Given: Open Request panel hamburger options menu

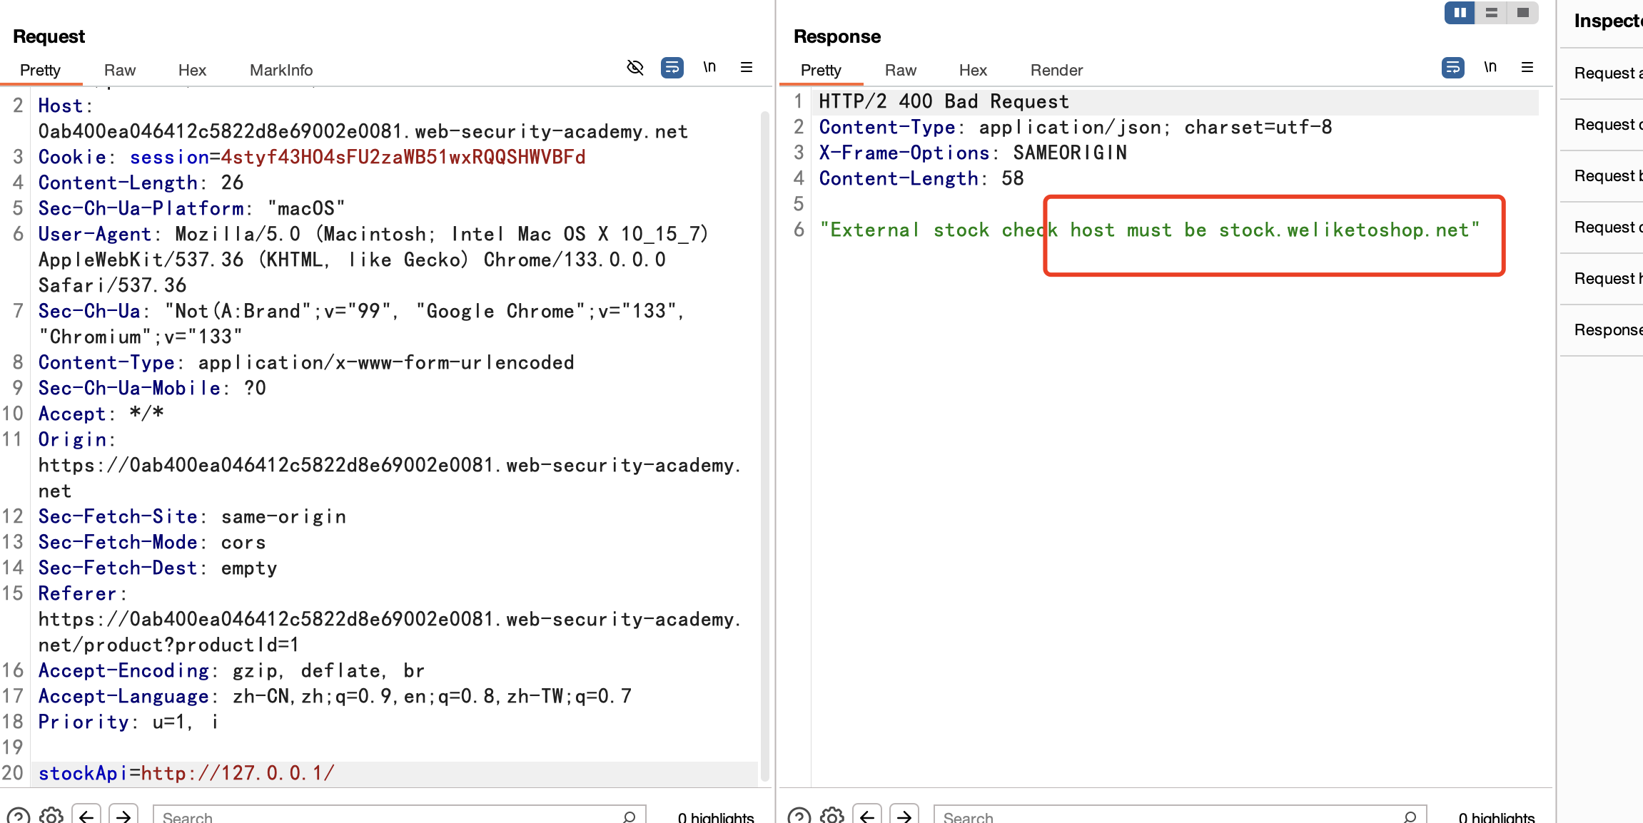Looking at the screenshot, I should [747, 68].
